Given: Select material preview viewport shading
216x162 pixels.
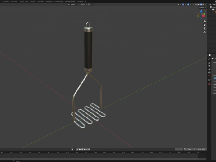Looking at the screenshot, I should pyautogui.click(x=201, y=4).
